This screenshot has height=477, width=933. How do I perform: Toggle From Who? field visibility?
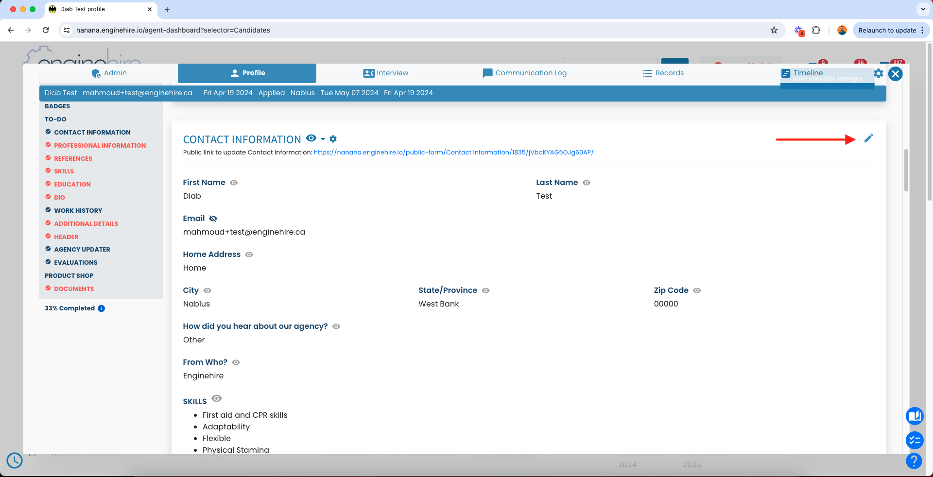pyautogui.click(x=236, y=362)
